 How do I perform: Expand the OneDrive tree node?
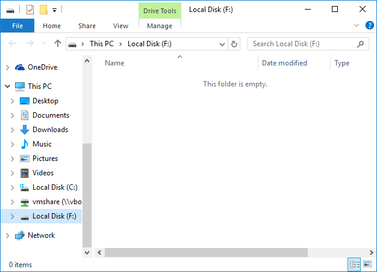(x=7, y=67)
